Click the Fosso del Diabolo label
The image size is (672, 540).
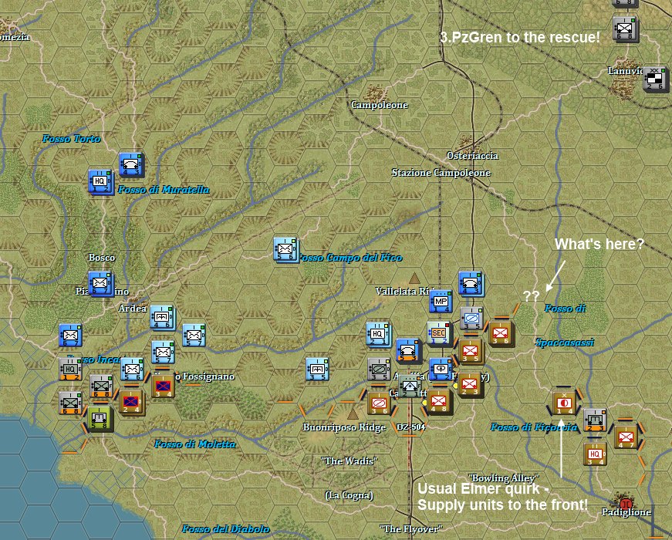(226, 529)
